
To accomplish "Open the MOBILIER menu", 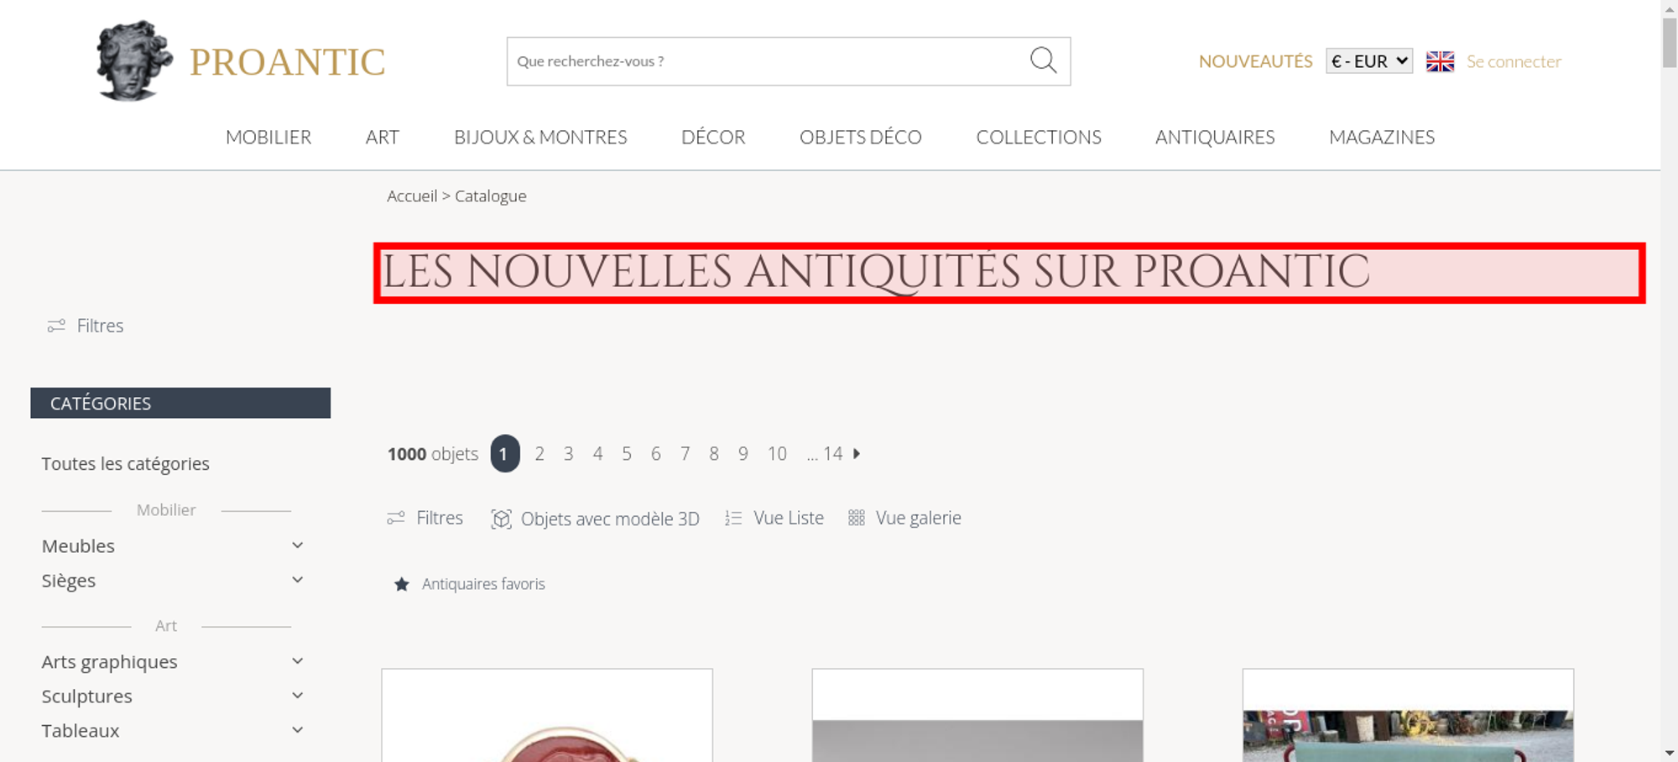I will pos(268,137).
